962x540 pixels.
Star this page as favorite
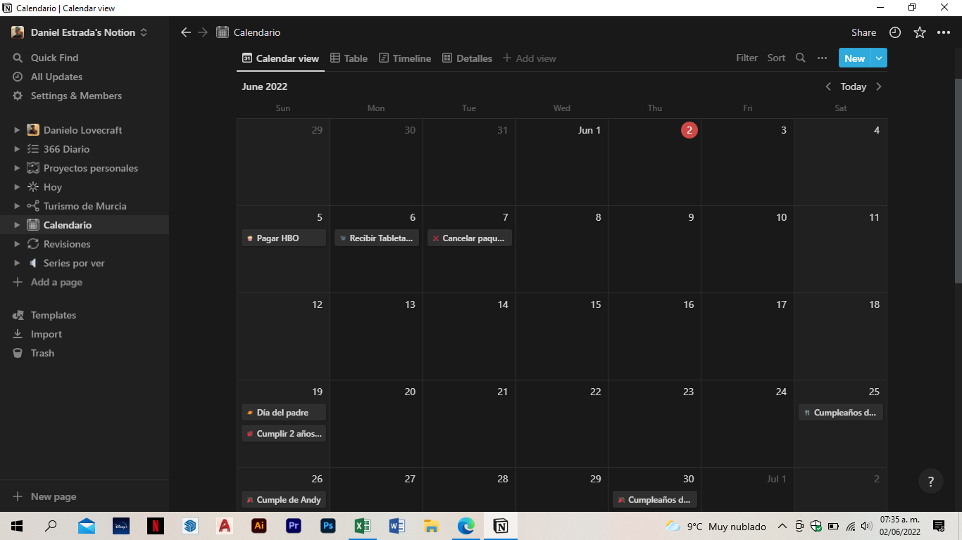point(920,32)
